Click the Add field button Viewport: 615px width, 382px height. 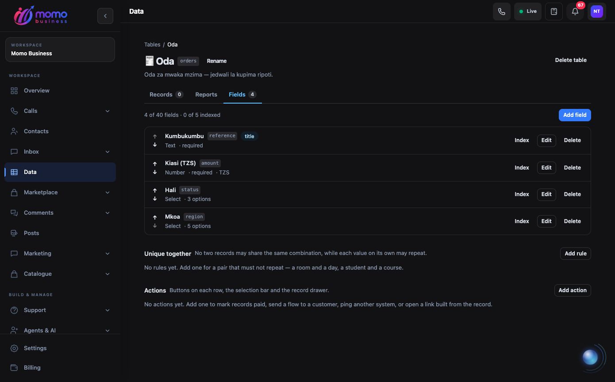[x=575, y=115]
